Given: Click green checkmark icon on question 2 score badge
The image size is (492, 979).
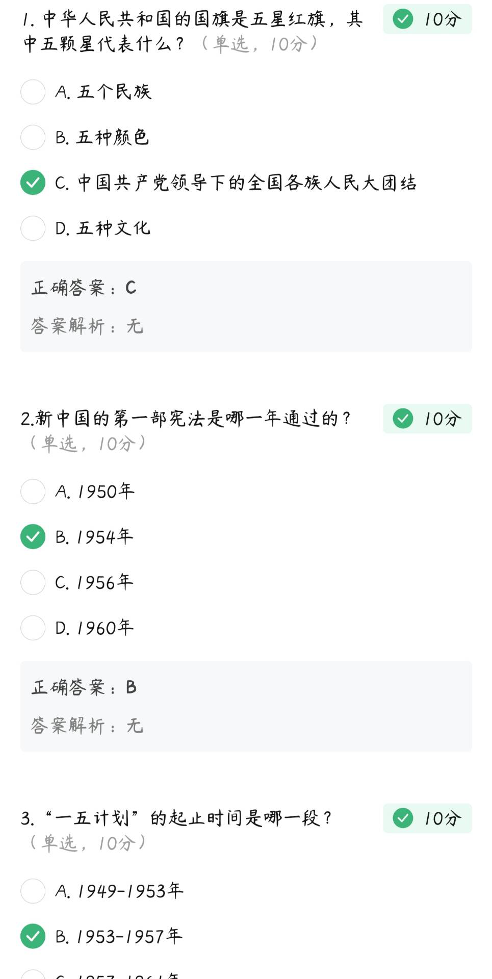Looking at the screenshot, I should tap(403, 419).
